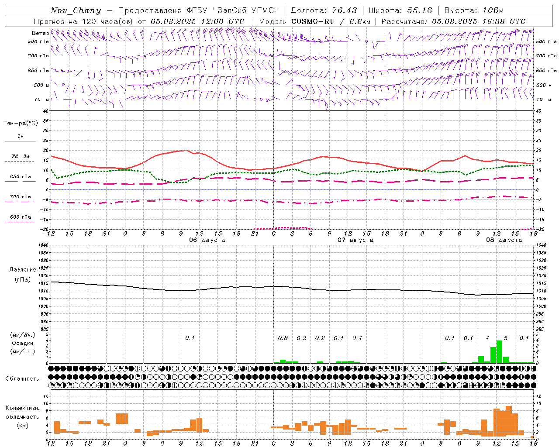Click the 850 гПа temperature legend entry
This screenshot has width=559, height=447.
click(x=21, y=177)
